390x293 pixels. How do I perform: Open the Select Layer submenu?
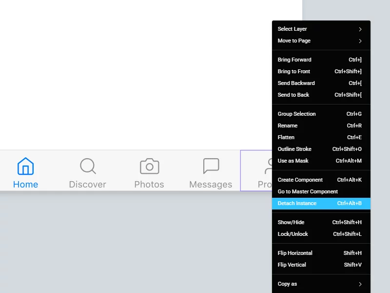coord(321,29)
